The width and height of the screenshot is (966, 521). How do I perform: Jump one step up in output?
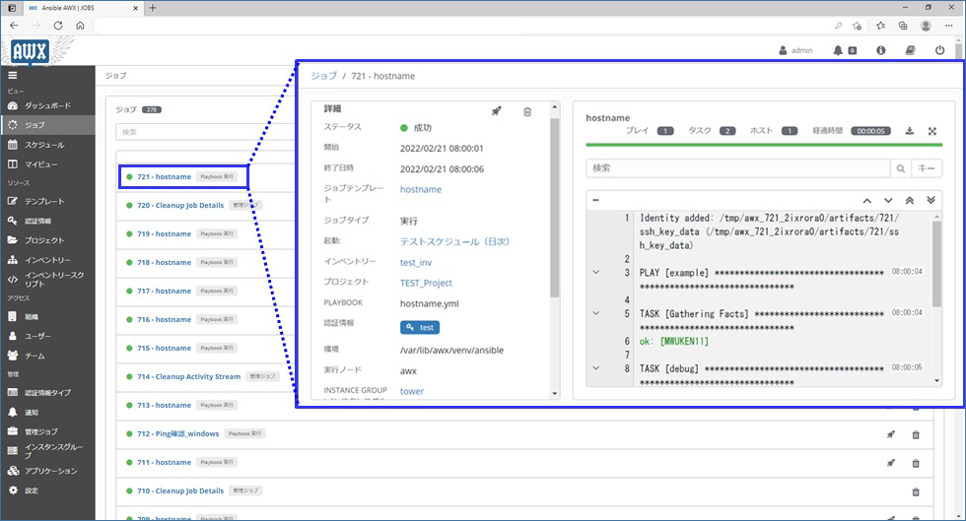coord(866,200)
